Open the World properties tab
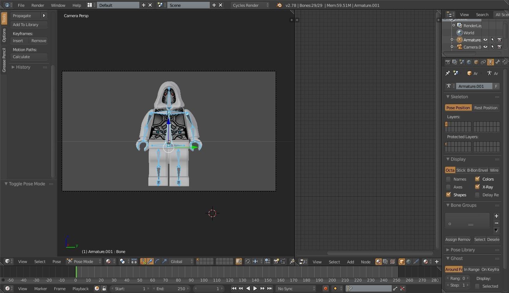 coord(469,62)
